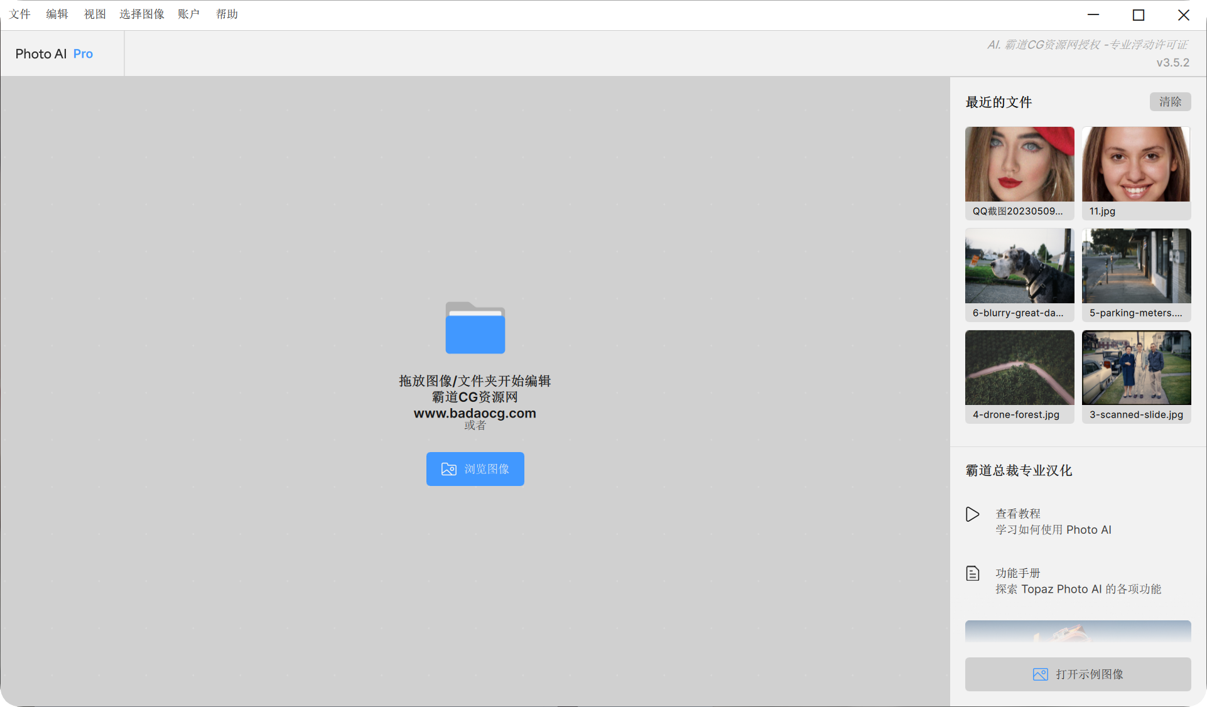The height and width of the screenshot is (707, 1207).
Task: Click the v3.5.2 version text
Action: tap(1172, 63)
